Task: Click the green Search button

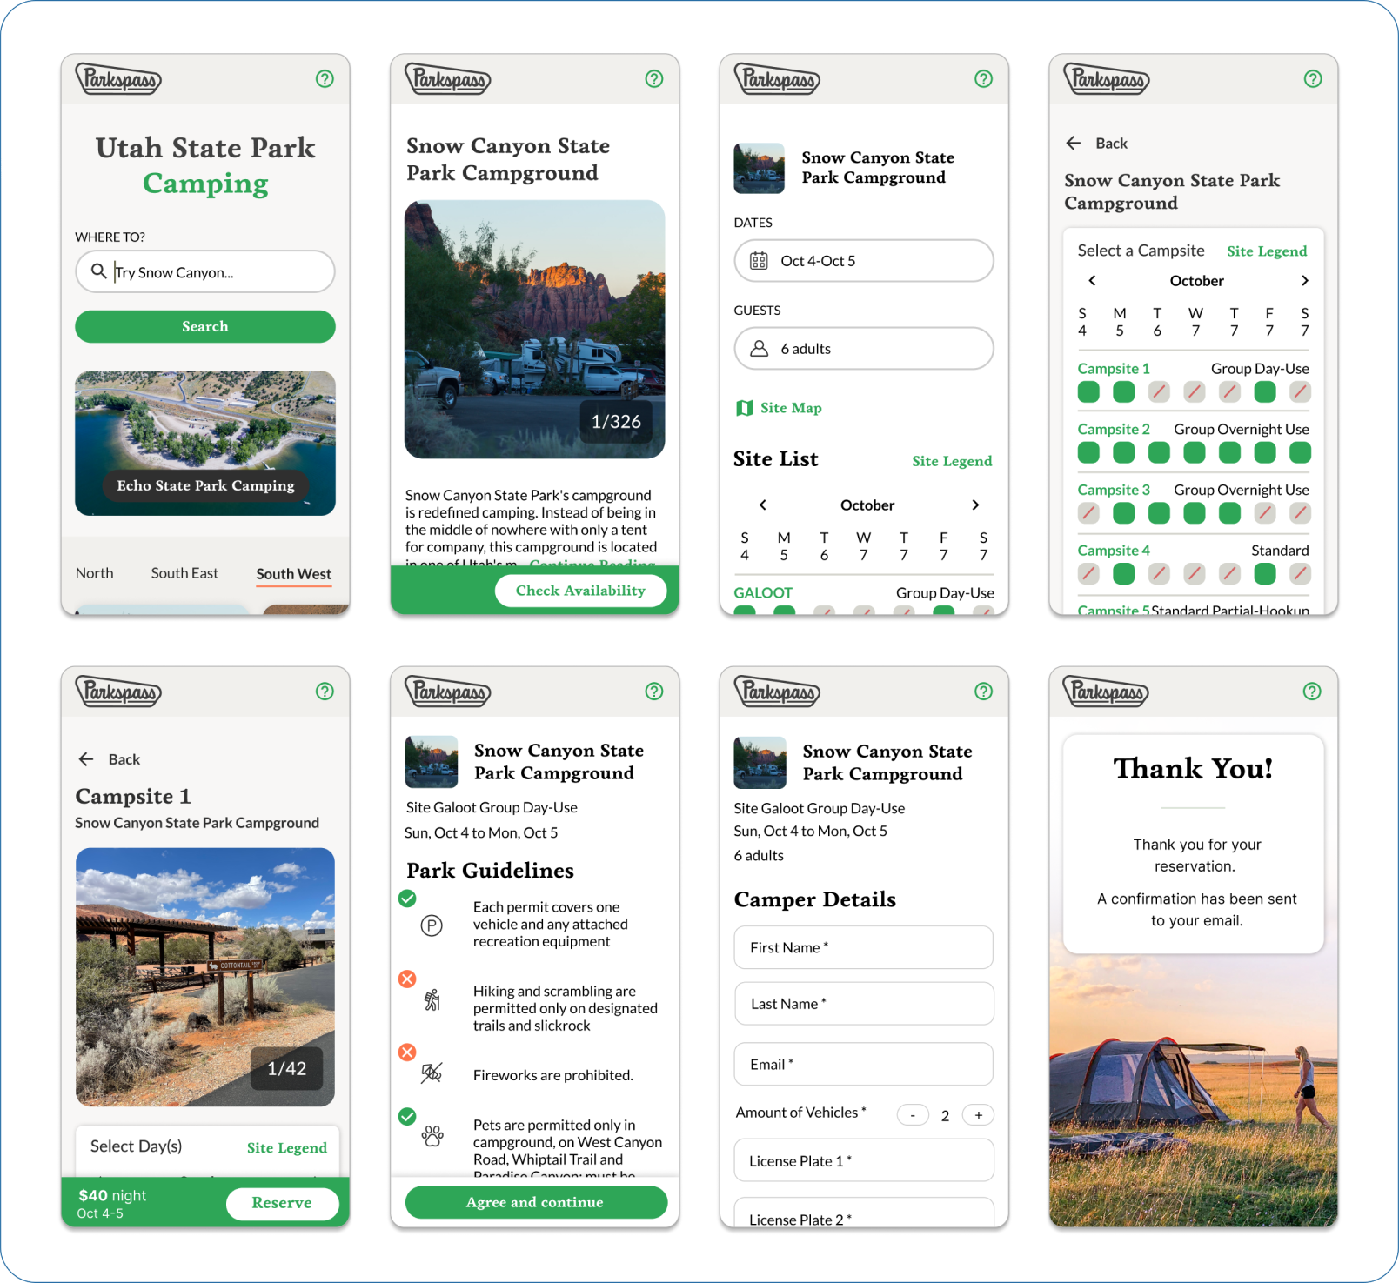Action: 205,326
